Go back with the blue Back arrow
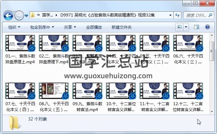The width and height of the screenshot is (217, 134). tap(8, 15)
